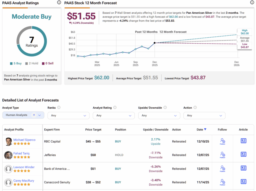This screenshot has width=256, height=191.
Task: Remove the Human Analysts filter tag
Action: click(x=34, y=115)
